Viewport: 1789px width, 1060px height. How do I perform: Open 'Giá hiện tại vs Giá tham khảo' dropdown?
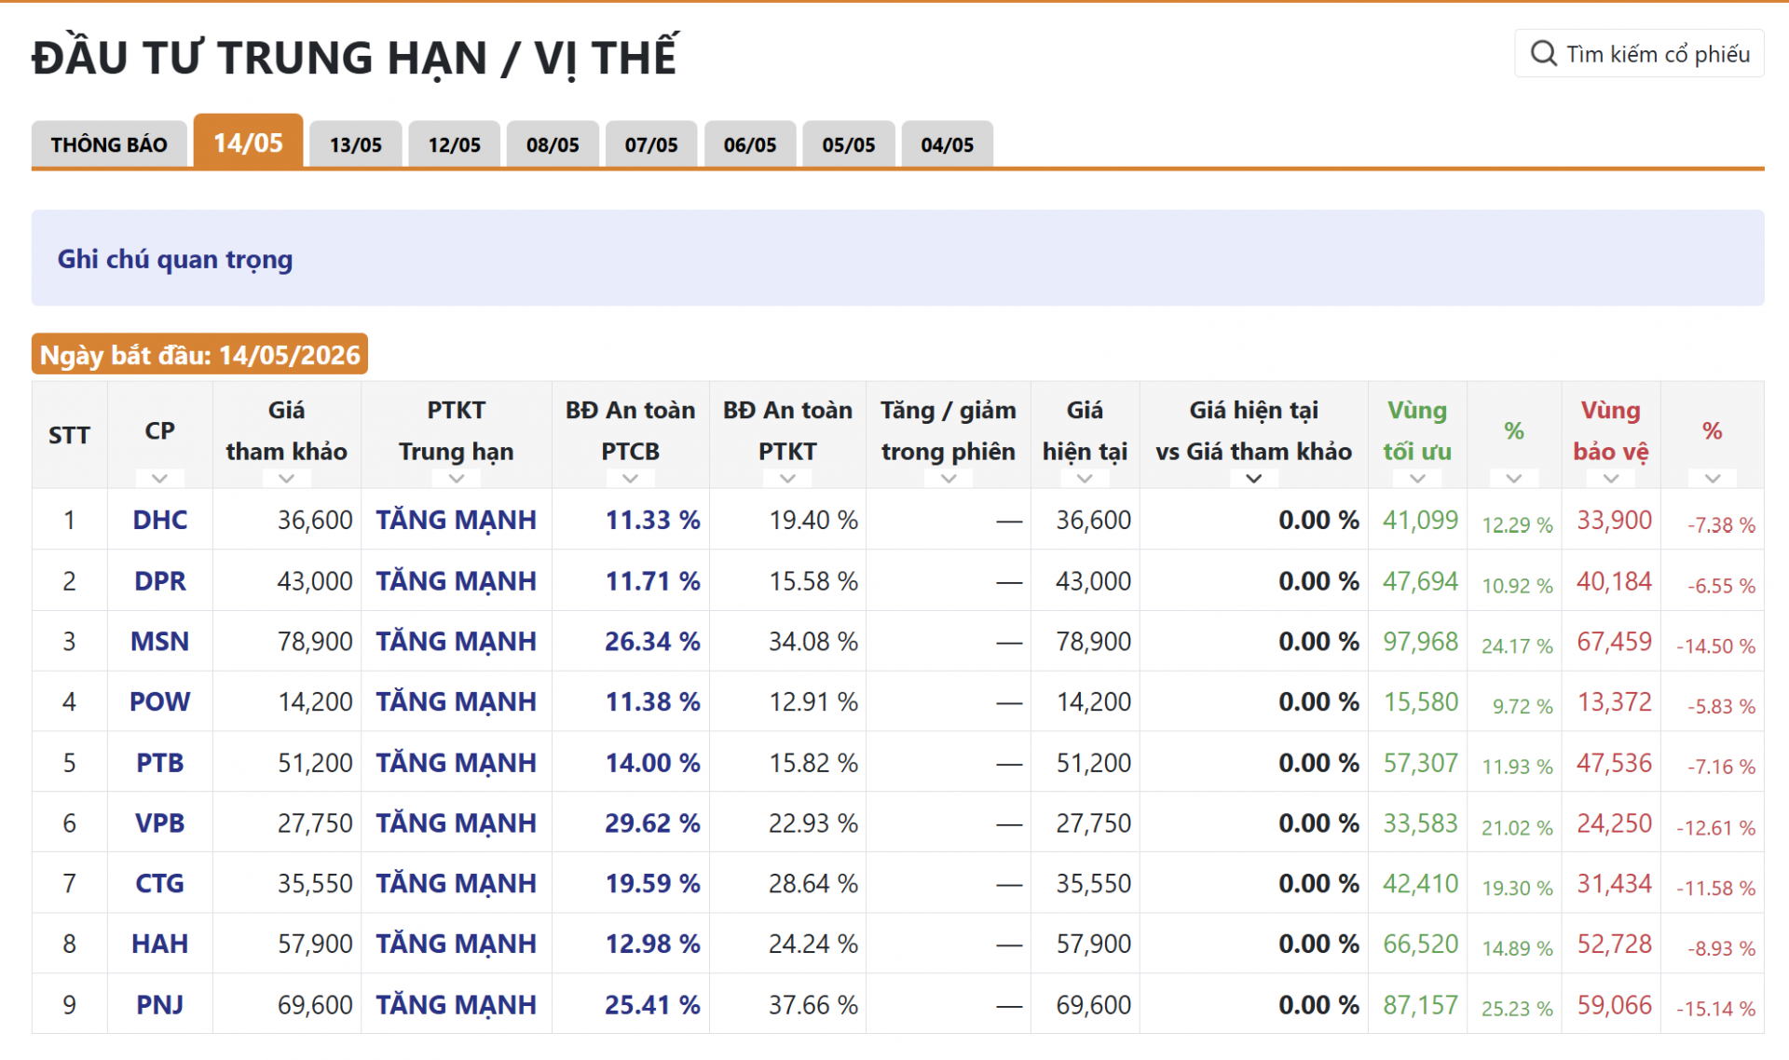pyautogui.click(x=1253, y=479)
